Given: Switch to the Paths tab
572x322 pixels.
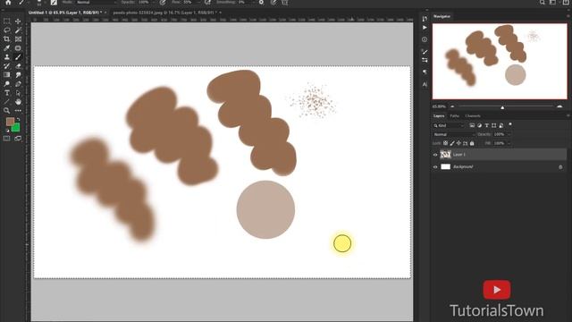Looking at the screenshot, I should click(x=454, y=115).
